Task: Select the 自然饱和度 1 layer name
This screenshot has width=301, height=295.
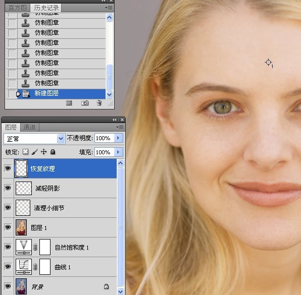Action: [x=72, y=247]
